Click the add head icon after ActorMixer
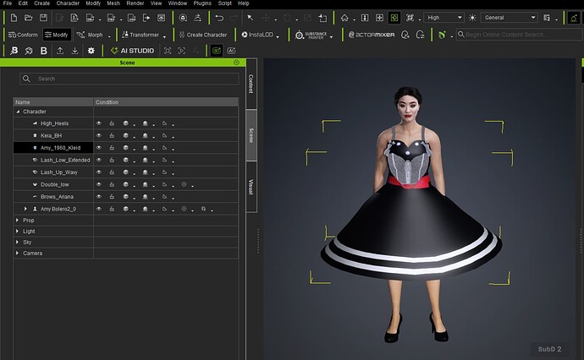584x360 pixels. (405, 35)
